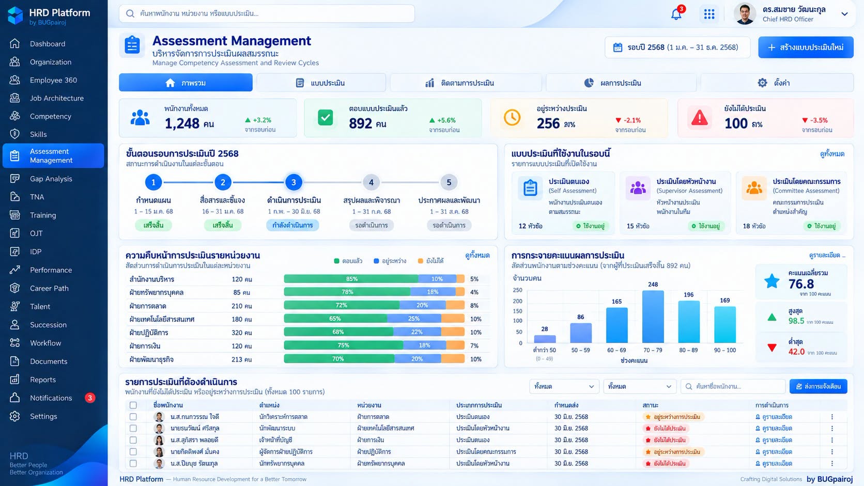The width and height of the screenshot is (864, 486).
Task: Click the Training sidebar icon
Action: pyautogui.click(x=15, y=215)
